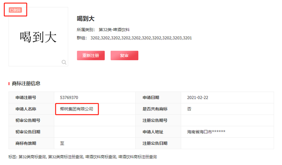Select the group numbers 3202,3202... text
Viewport: 282px width, 165px height.
141,38
